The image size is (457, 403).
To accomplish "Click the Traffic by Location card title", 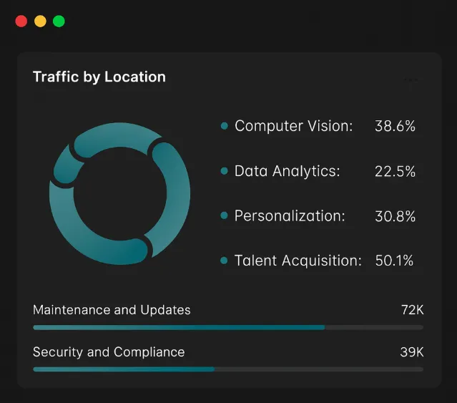I will point(99,77).
